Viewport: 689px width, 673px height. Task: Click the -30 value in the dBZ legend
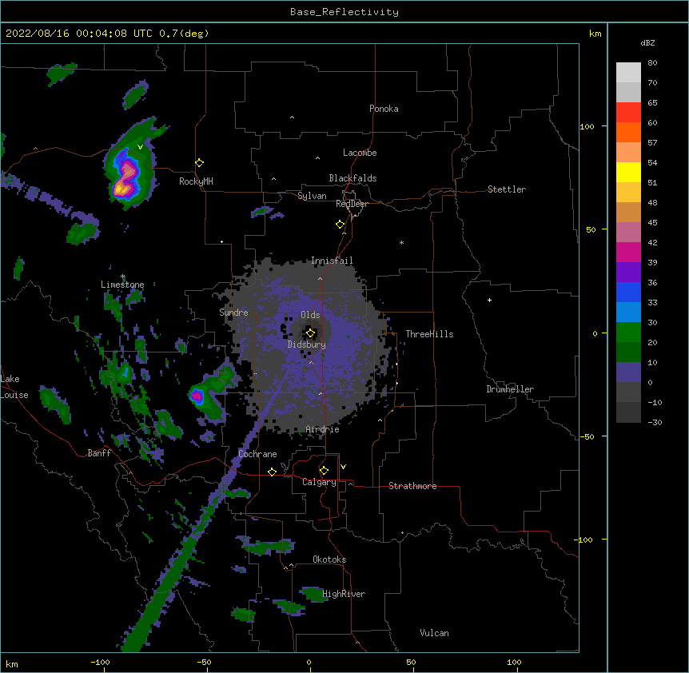(x=655, y=423)
